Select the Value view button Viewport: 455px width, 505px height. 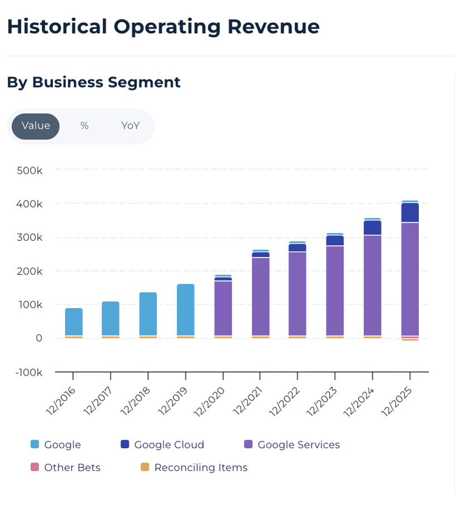(35, 126)
